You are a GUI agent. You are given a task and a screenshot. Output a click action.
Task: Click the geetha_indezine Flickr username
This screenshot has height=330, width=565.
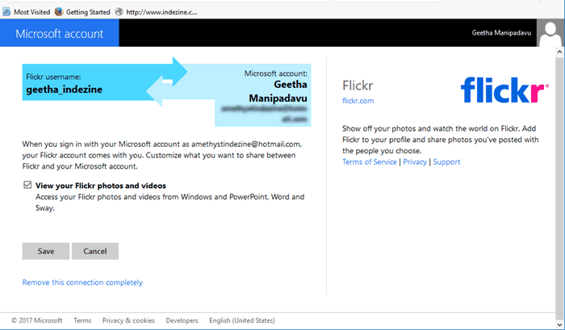pos(64,90)
